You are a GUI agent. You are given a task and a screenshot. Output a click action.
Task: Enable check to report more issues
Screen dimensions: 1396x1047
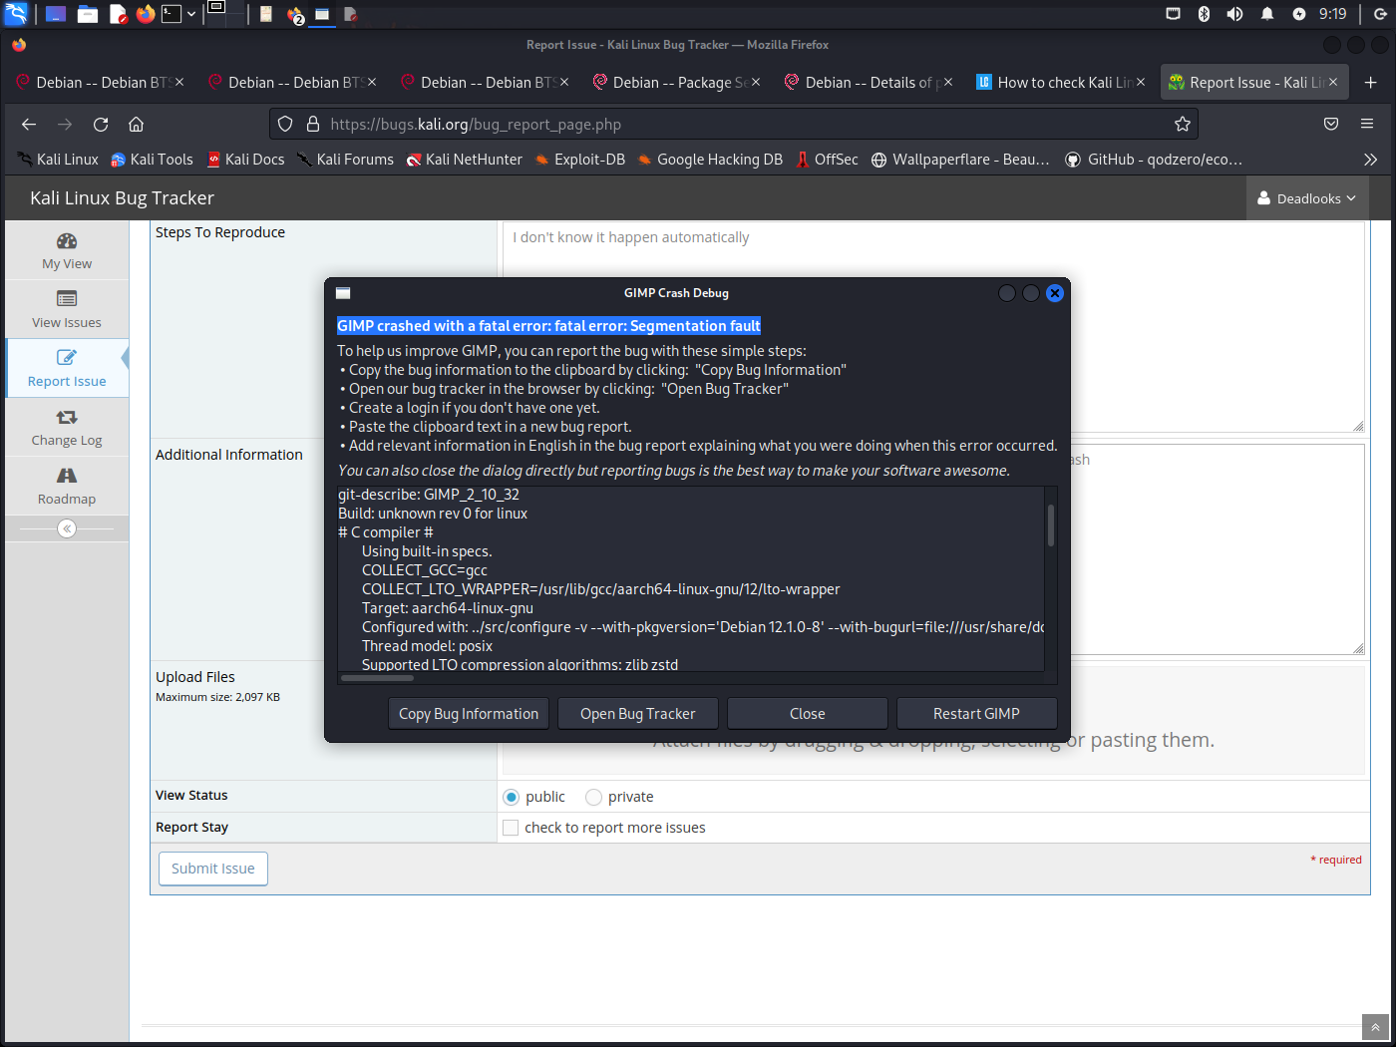pos(512,828)
